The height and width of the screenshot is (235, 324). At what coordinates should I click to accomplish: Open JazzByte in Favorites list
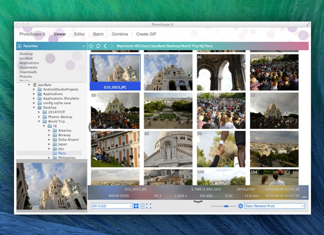coord(26,58)
